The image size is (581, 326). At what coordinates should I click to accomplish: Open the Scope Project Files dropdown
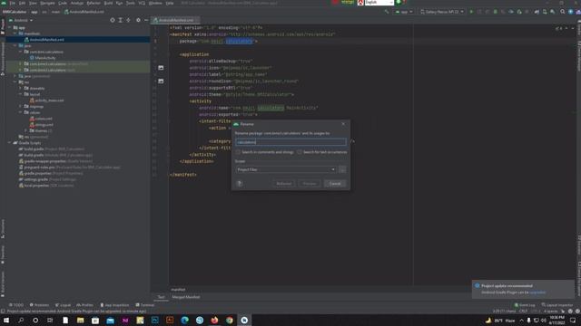point(286,169)
